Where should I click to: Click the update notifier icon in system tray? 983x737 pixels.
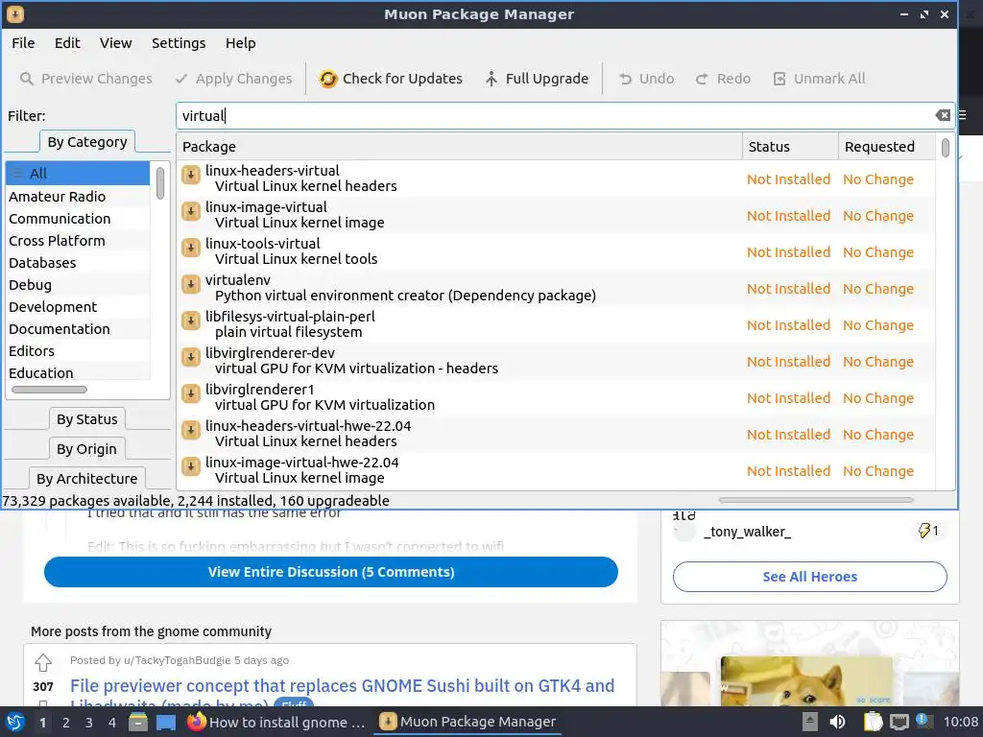click(x=923, y=721)
